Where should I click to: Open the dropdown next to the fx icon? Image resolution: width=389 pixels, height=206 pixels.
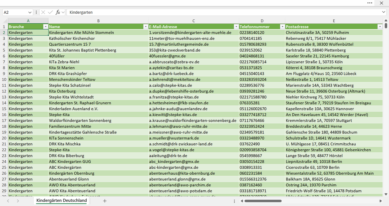(x=63, y=12)
